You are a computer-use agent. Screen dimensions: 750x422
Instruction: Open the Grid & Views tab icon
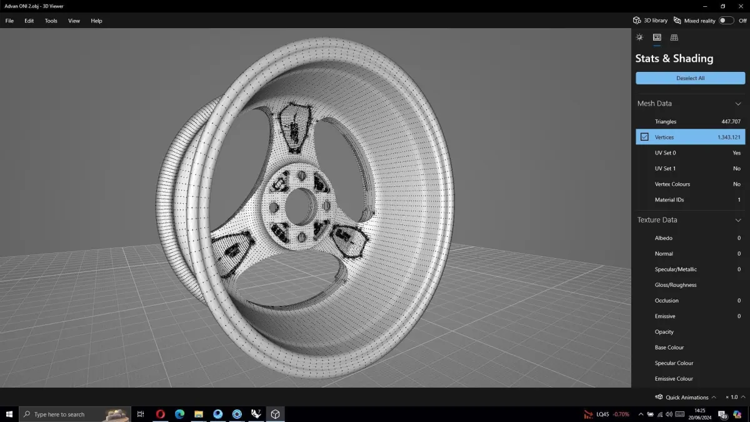point(674,38)
